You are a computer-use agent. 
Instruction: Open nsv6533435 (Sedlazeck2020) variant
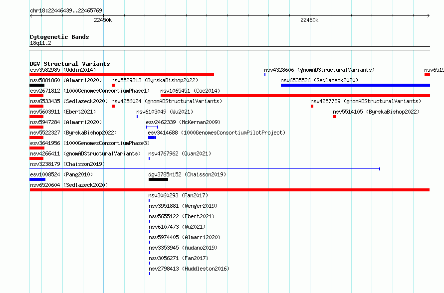pyautogui.click(x=69, y=101)
